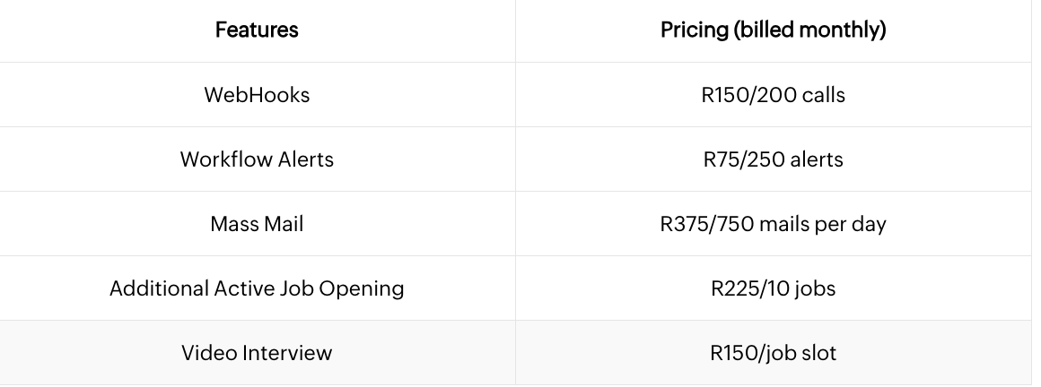Select the WebHooks feature cell
This screenshot has height=387, width=1041.
click(257, 95)
